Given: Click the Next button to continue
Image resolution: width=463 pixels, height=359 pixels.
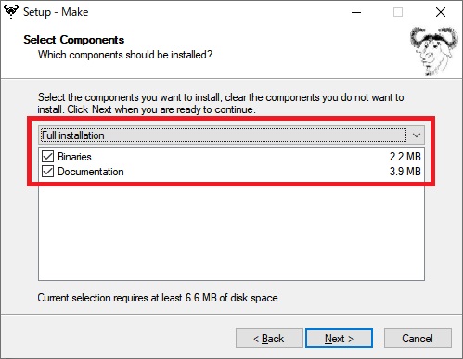Looking at the screenshot, I should 339,339.
